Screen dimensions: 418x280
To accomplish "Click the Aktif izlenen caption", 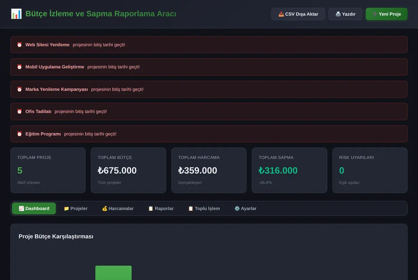I will (x=29, y=182).
